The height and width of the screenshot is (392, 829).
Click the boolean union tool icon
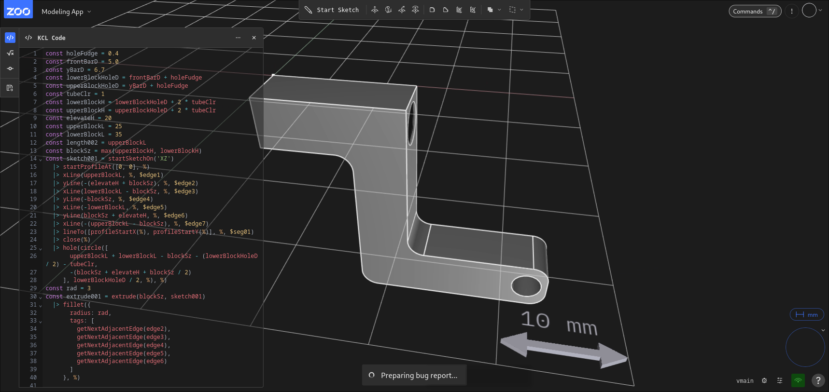490,10
